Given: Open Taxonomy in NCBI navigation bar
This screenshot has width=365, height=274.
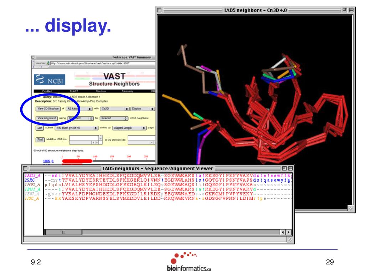Looking at the screenshot, I should pyautogui.click(x=128, y=91).
